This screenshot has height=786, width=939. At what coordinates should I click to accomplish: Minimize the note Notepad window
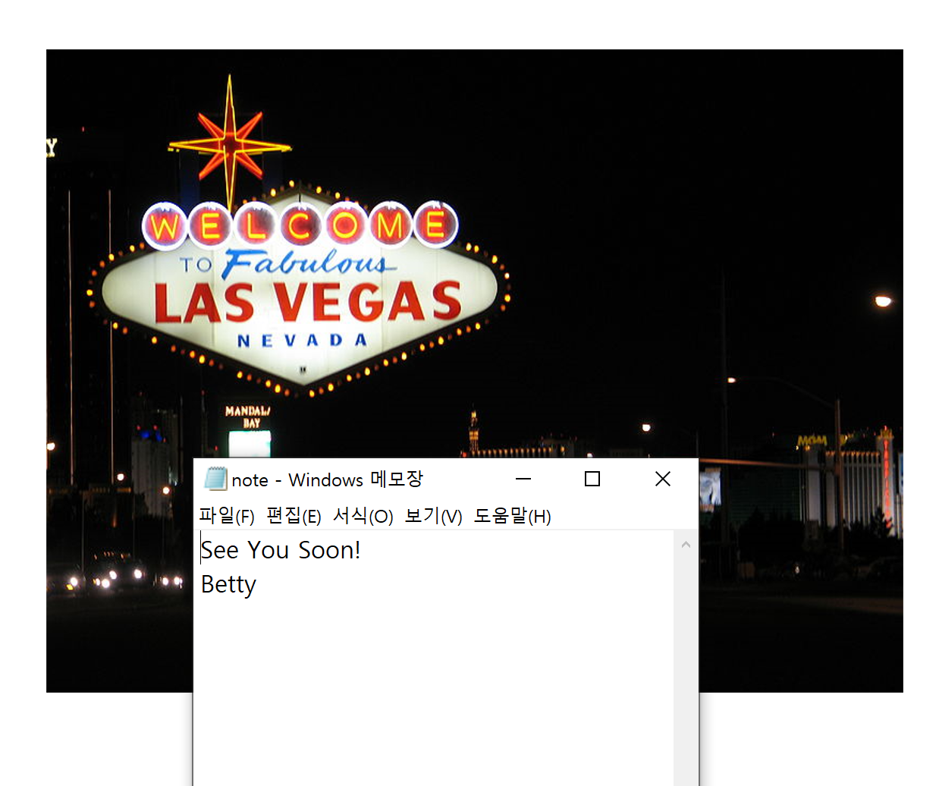tap(523, 479)
